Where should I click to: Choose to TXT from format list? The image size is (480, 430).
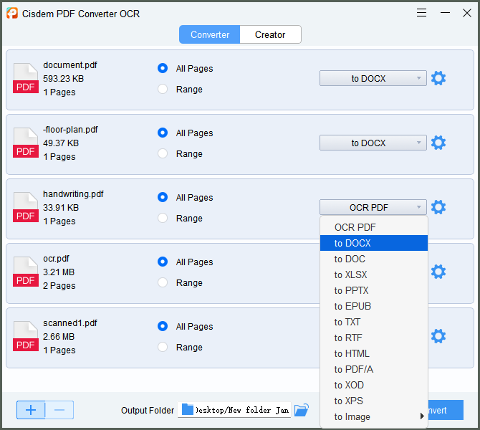[374, 322]
